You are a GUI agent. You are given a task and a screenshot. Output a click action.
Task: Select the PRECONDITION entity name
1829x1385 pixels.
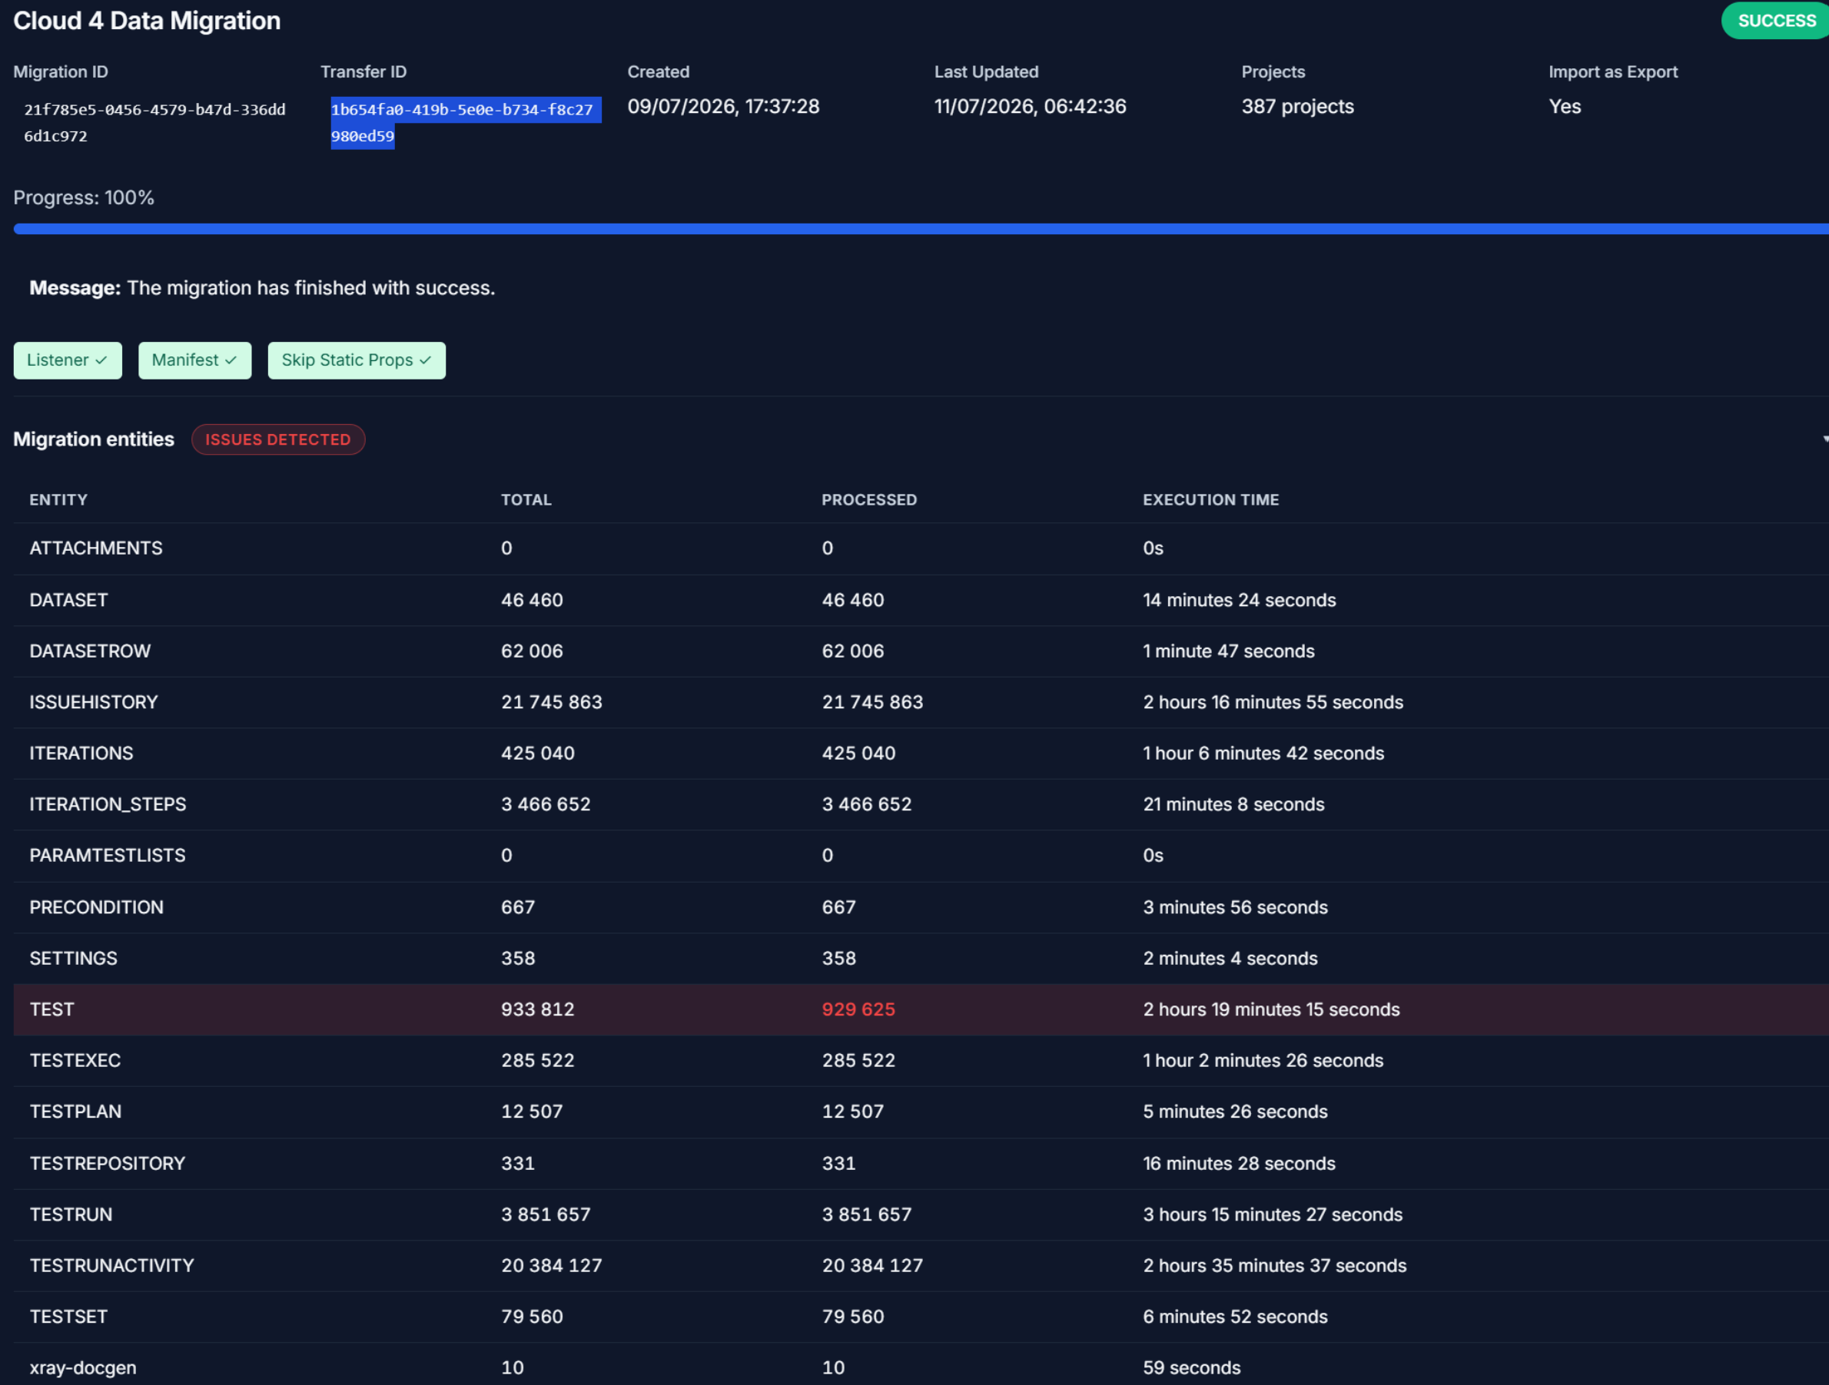pyautogui.click(x=97, y=907)
